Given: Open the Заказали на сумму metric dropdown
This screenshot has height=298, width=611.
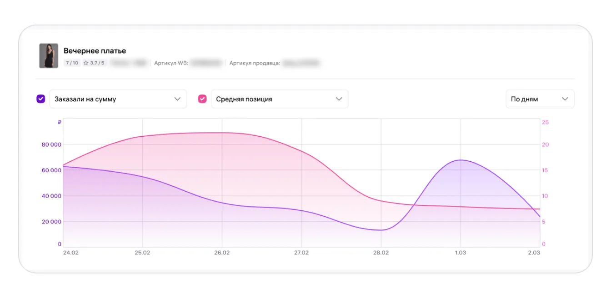Looking at the screenshot, I should coord(118,99).
